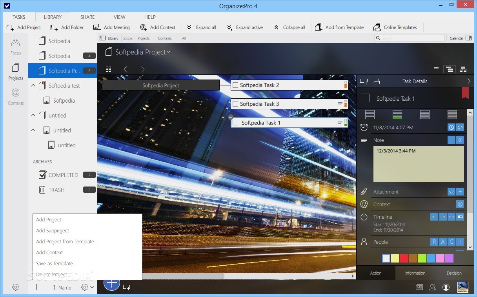Click the plus button in Attachment row
477x297 pixels.
(460, 192)
